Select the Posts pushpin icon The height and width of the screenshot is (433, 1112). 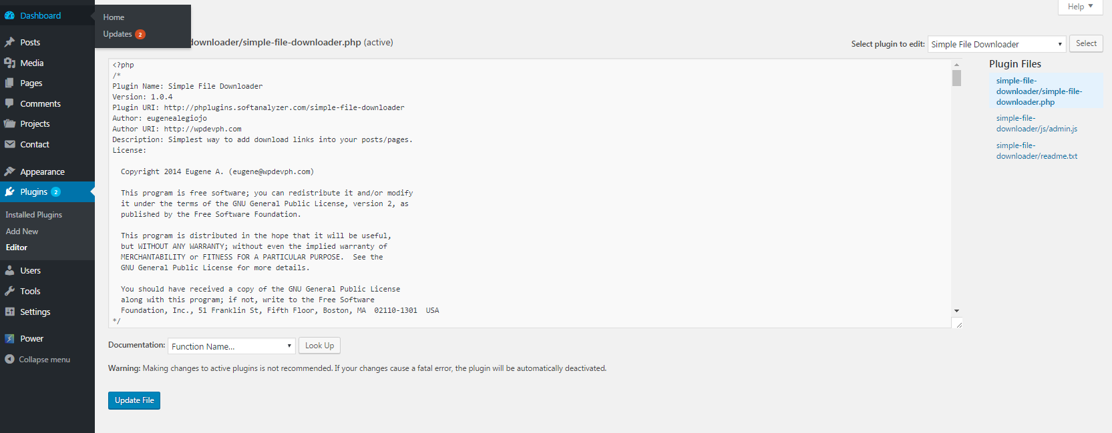(x=10, y=41)
